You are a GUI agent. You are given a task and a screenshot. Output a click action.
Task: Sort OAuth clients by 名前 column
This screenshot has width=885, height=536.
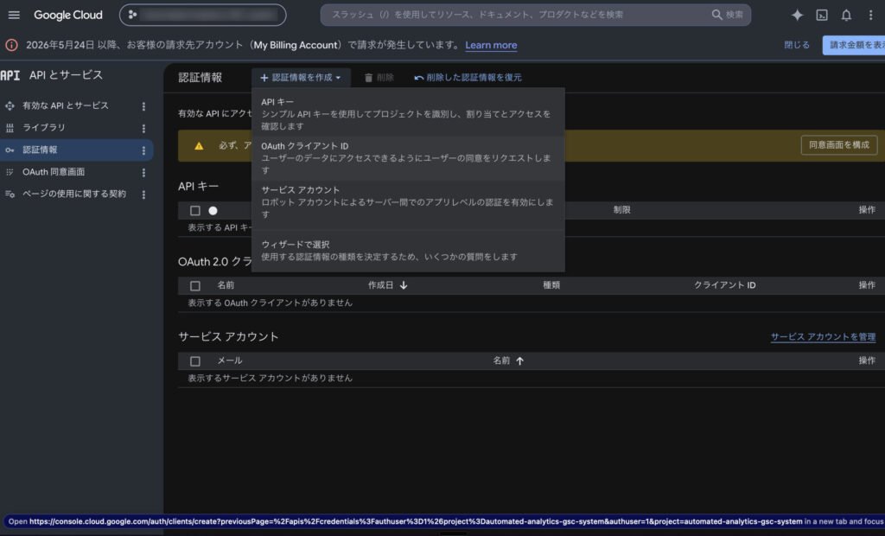click(x=226, y=285)
